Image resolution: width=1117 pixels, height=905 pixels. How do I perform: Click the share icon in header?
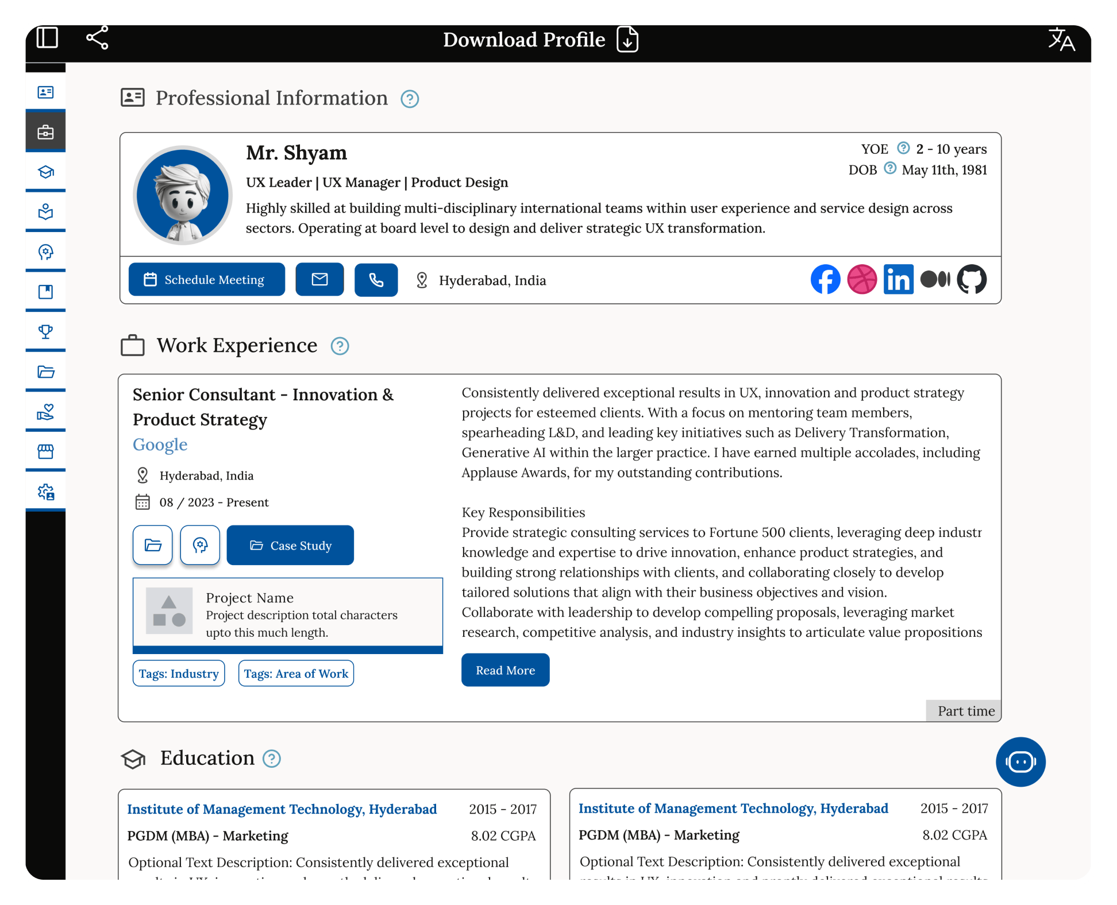pyautogui.click(x=97, y=38)
